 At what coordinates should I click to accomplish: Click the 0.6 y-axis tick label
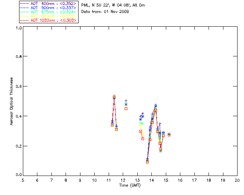click(19, 86)
